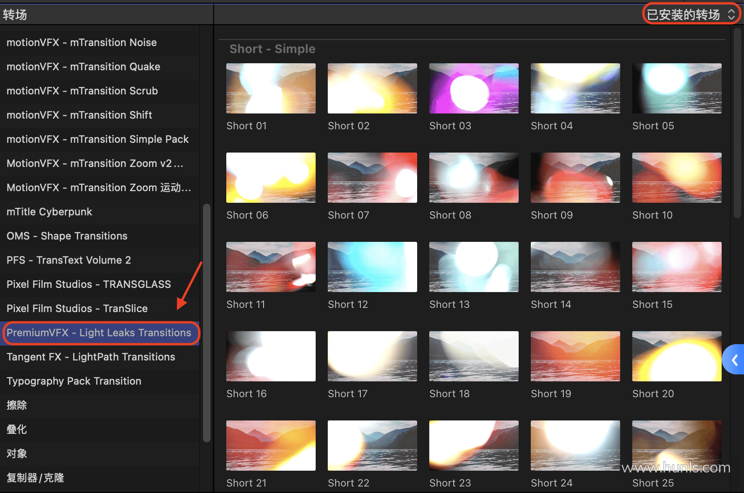Select the Short 05 transition thumbnail

click(677, 88)
